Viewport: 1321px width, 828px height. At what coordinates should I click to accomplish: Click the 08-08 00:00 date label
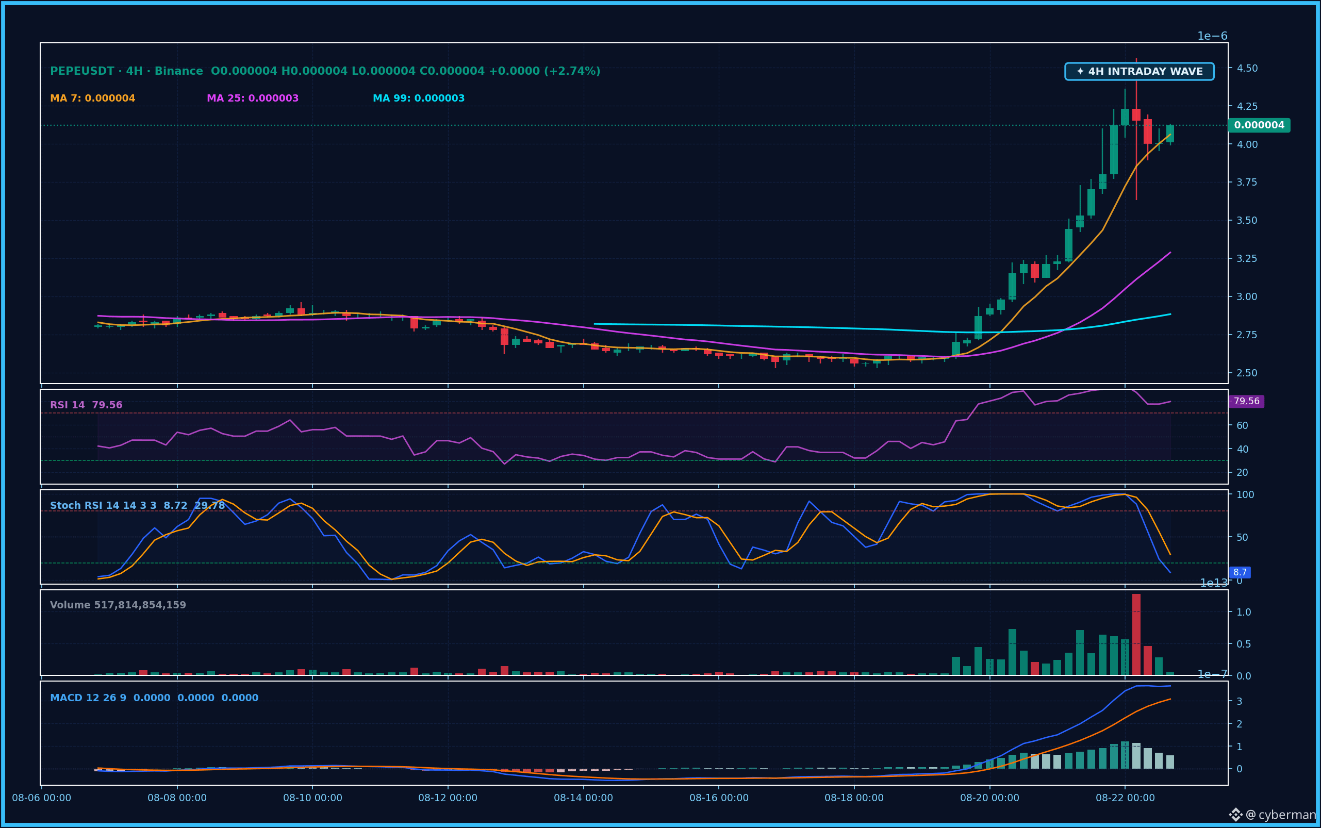[177, 798]
